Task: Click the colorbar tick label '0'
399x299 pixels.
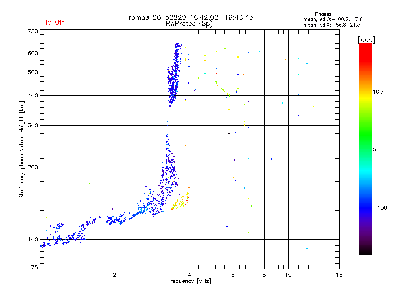Action: click(x=374, y=150)
